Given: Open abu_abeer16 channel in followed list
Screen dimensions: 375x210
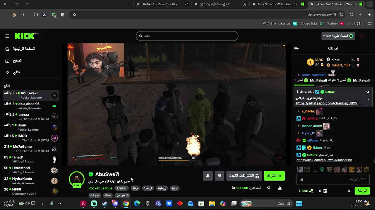Looking at the screenshot, I should pos(31,106).
